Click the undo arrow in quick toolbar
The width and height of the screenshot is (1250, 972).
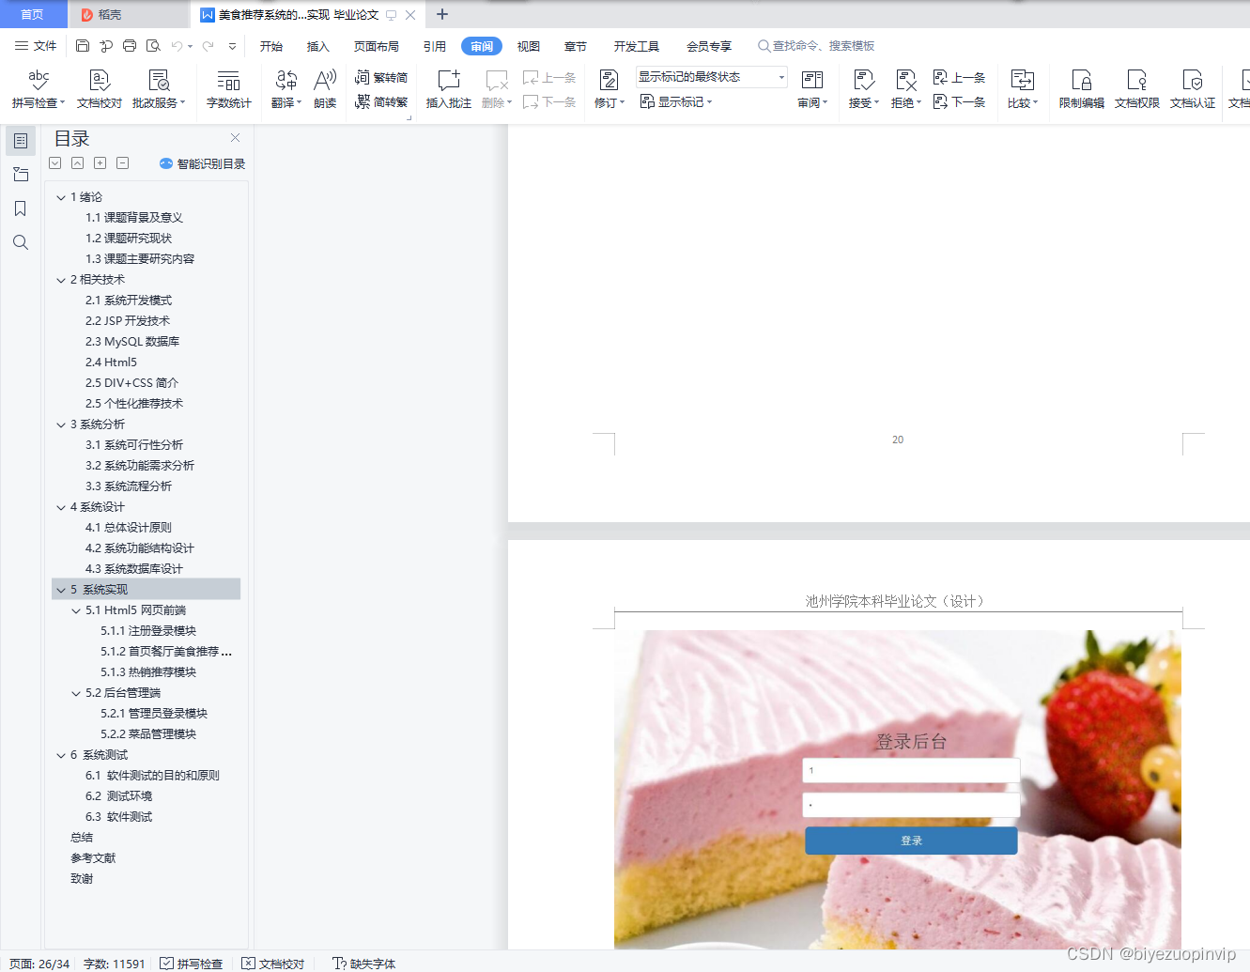click(x=177, y=45)
